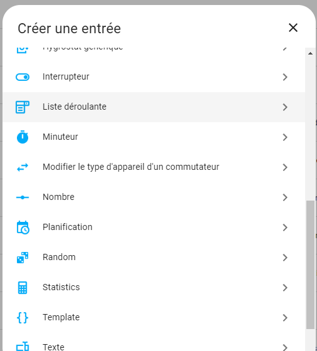Image resolution: width=317 pixels, height=351 pixels.
Task: Click the scrollbar up arrow
Action: (x=310, y=53)
